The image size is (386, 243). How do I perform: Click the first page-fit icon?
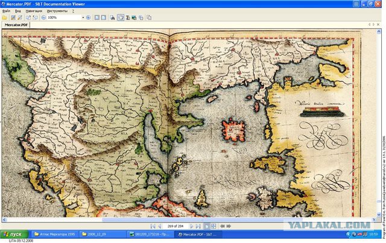[x=97, y=17]
